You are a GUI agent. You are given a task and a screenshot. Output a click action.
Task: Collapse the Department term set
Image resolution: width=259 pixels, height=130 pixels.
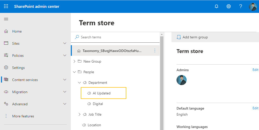click(x=79, y=83)
